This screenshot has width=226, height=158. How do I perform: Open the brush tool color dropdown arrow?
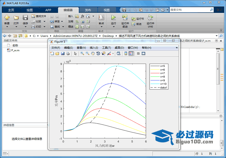point(113,54)
